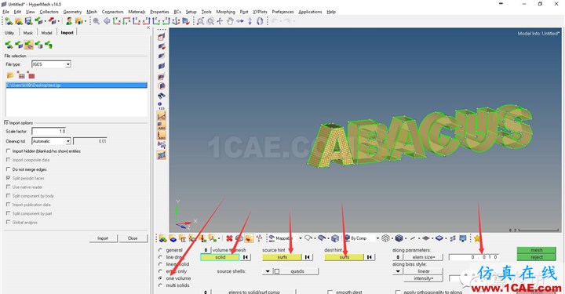The image size is (565, 294).
Task: Click the User Profiles person icon
Action: [69, 21]
